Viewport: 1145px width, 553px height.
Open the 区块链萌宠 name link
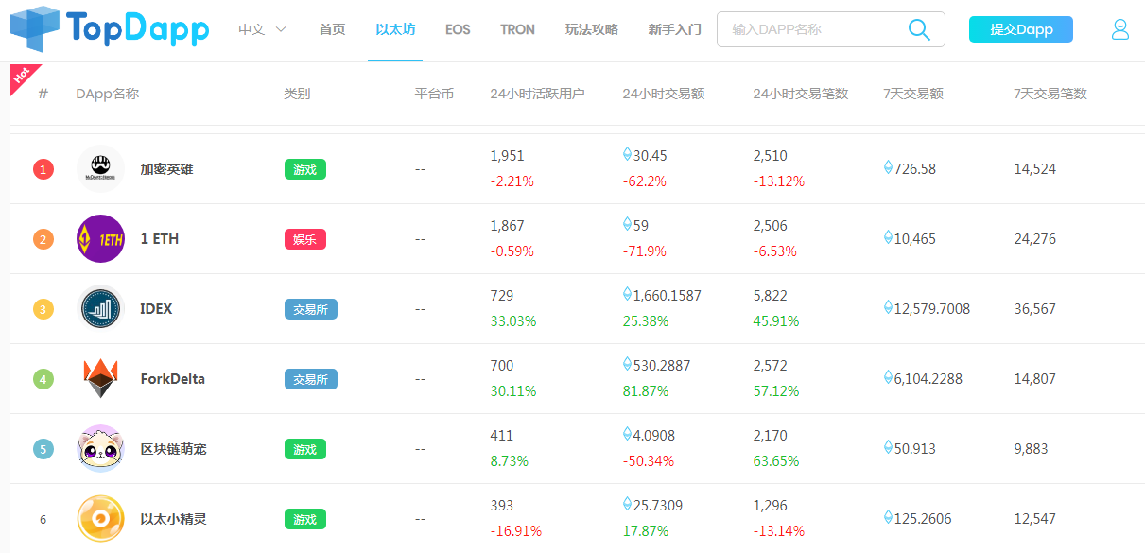tap(173, 449)
